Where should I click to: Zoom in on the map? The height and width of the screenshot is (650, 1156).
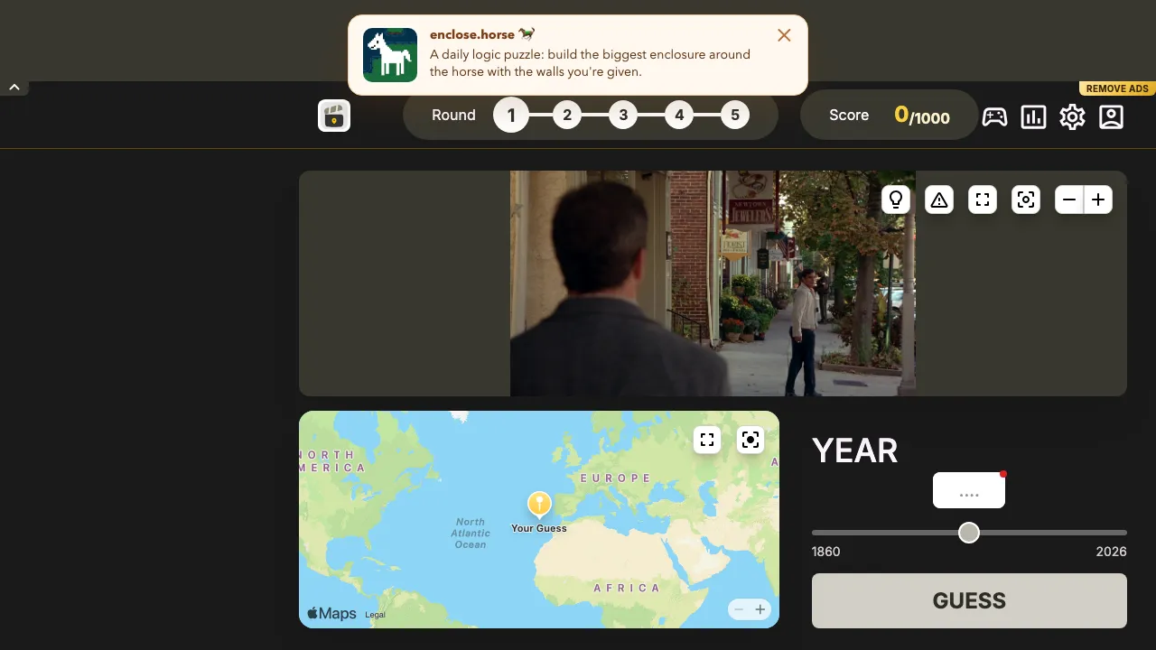coord(760,610)
